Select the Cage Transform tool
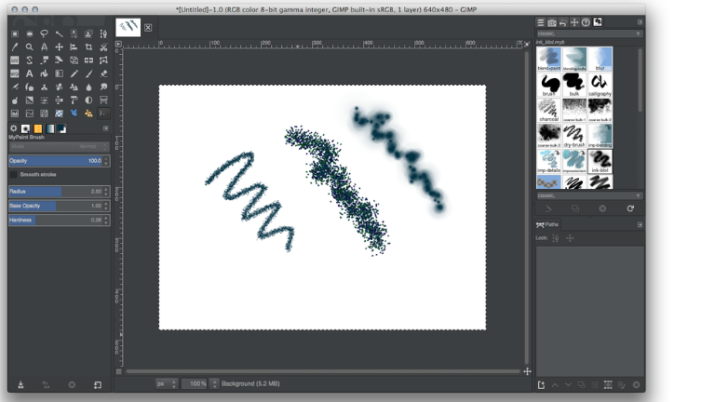Viewport: 715px width, 402px height. [103, 60]
